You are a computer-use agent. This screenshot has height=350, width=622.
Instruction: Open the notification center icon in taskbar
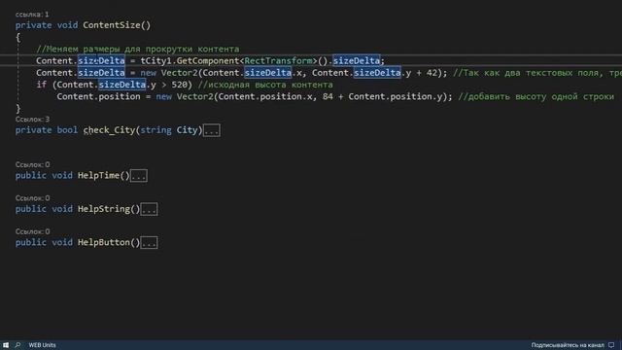611,345
